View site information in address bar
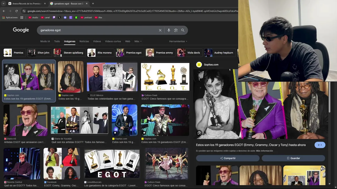337x189 pixels. tap(24, 11)
